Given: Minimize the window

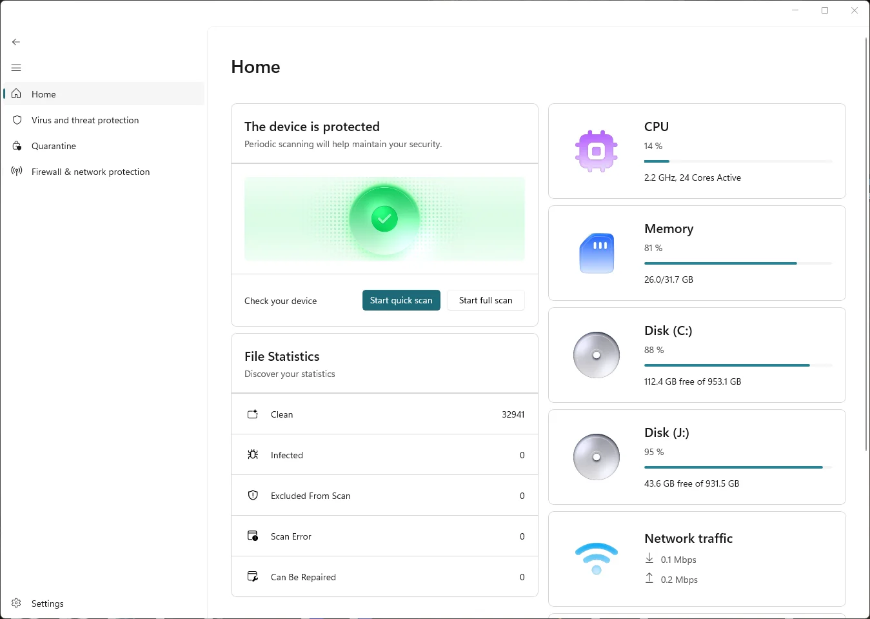Looking at the screenshot, I should 795,10.
